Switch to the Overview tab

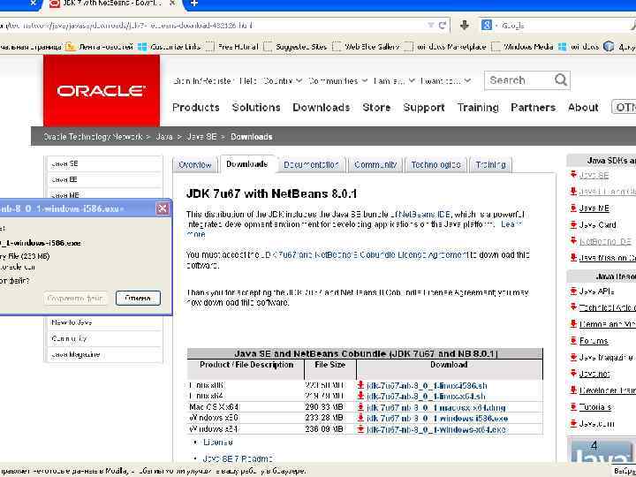coord(195,164)
